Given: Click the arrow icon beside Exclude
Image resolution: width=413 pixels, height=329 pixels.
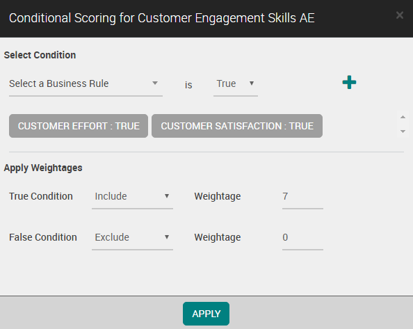Looking at the screenshot, I should click(167, 237).
